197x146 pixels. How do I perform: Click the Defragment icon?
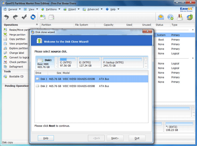5,67
